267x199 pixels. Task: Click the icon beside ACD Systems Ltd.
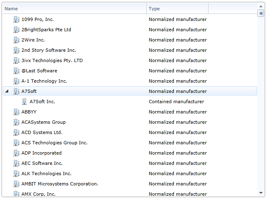tap(16, 132)
